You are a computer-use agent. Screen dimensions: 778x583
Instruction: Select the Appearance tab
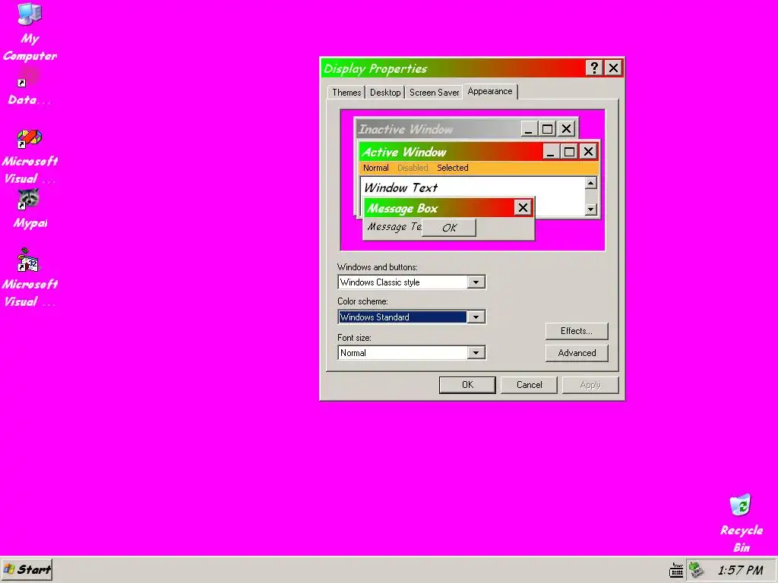[x=490, y=91]
